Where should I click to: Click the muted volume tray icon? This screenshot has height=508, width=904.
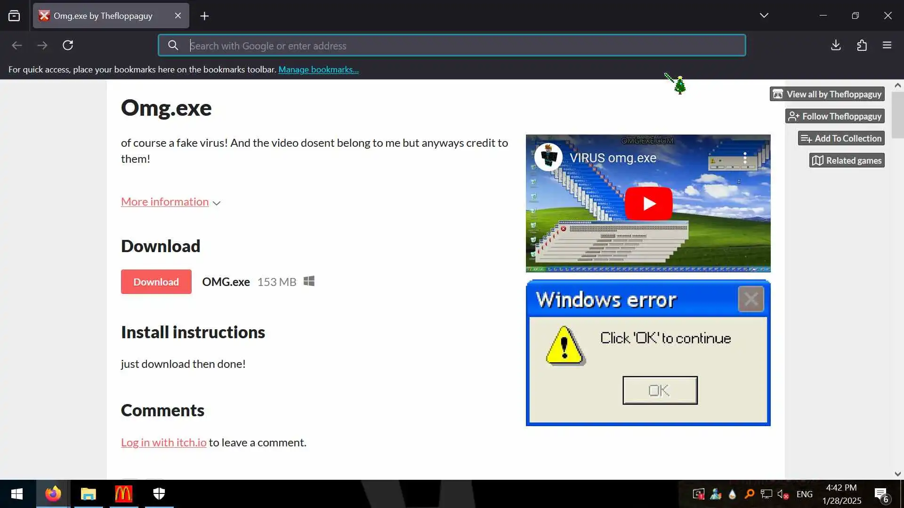tap(782, 494)
